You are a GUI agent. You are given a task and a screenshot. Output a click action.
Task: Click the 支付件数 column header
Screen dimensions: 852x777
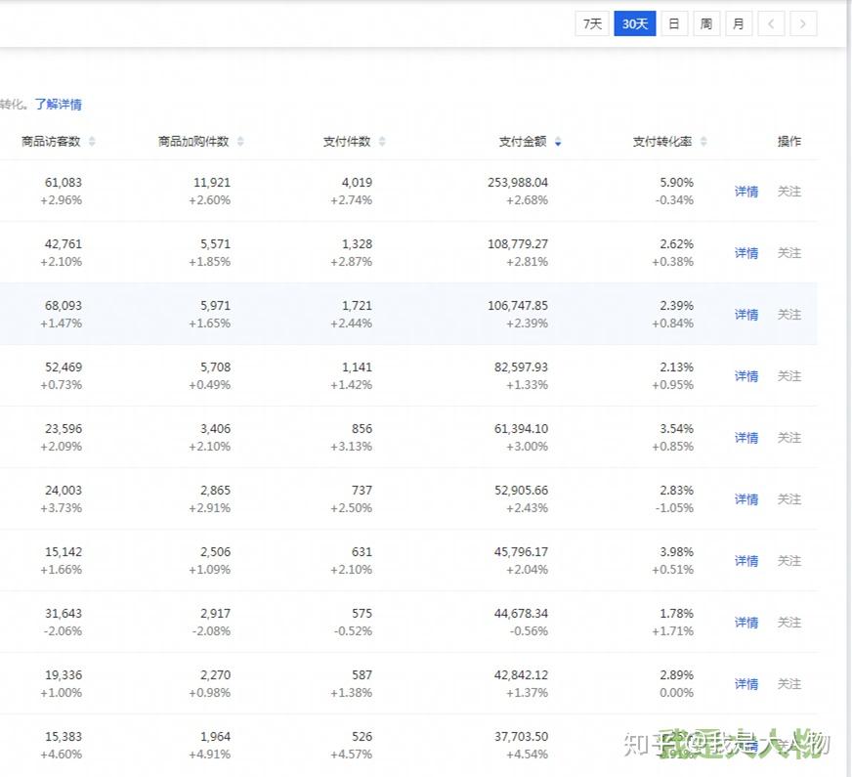click(347, 142)
